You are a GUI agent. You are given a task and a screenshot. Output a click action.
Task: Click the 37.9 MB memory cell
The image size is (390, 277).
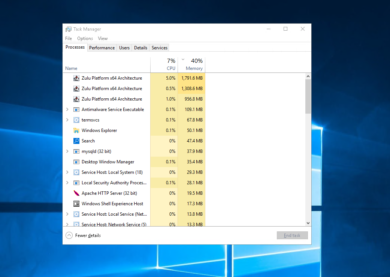click(x=191, y=151)
